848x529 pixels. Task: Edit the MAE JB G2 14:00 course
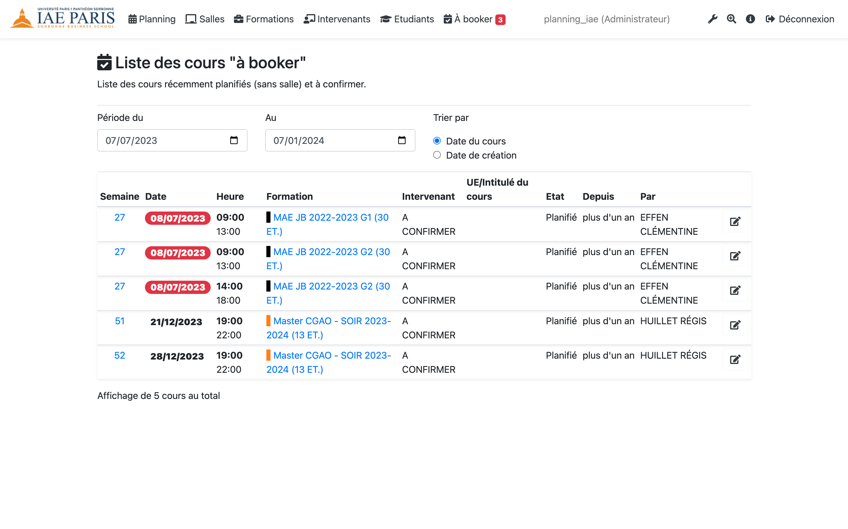point(735,290)
